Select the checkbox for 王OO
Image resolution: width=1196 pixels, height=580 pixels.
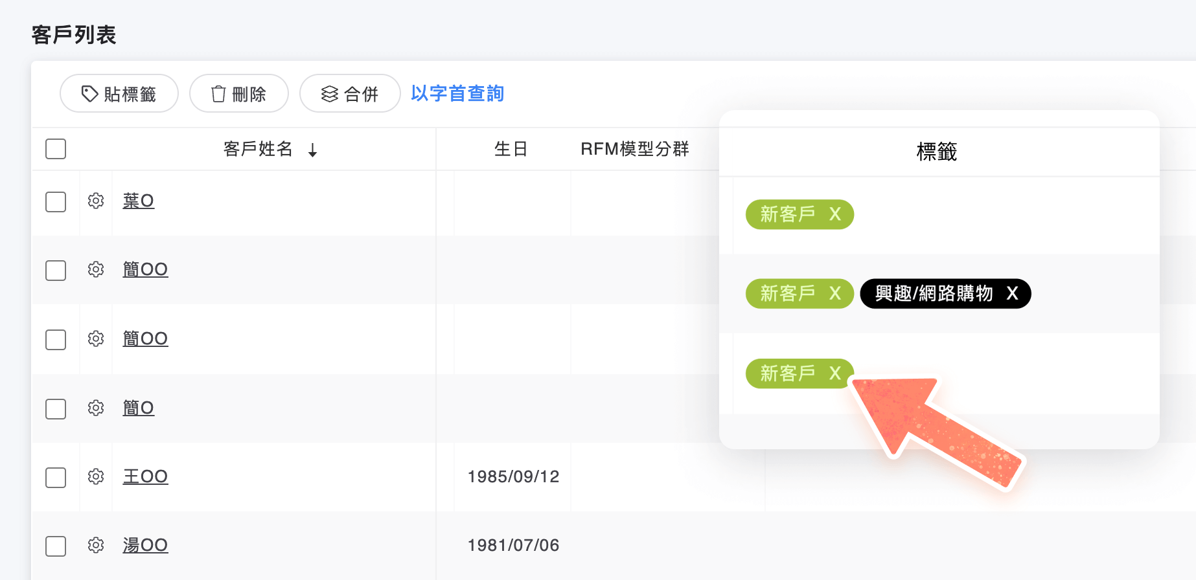[56, 478]
